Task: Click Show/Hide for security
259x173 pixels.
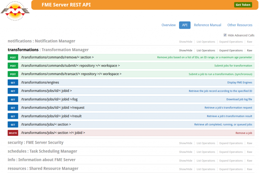Action: tap(186, 143)
